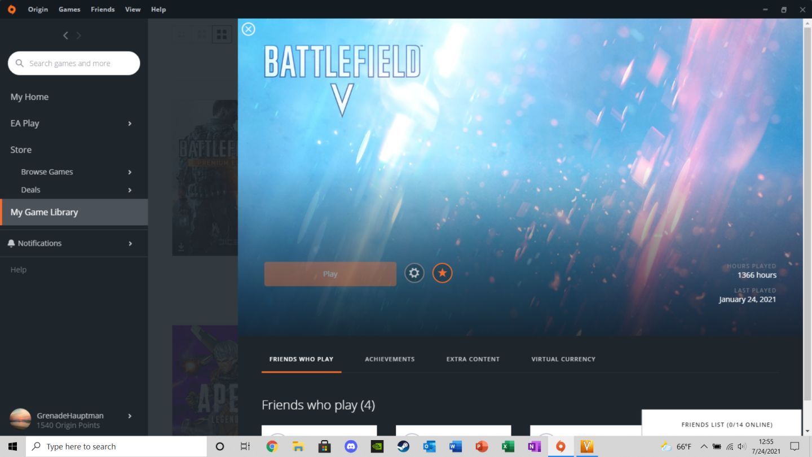
Task: Open Battlefield V game settings gear
Action: click(x=414, y=273)
